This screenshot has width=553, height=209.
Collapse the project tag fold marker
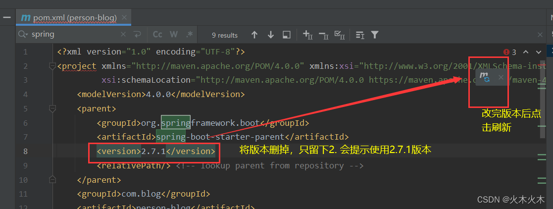point(52,66)
